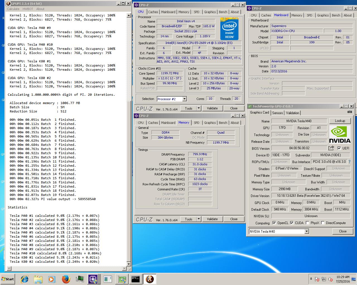The width and height of the screenshot is (357, 285).
Task: Open the About menu in GPUPI
Action: (40, 9)
